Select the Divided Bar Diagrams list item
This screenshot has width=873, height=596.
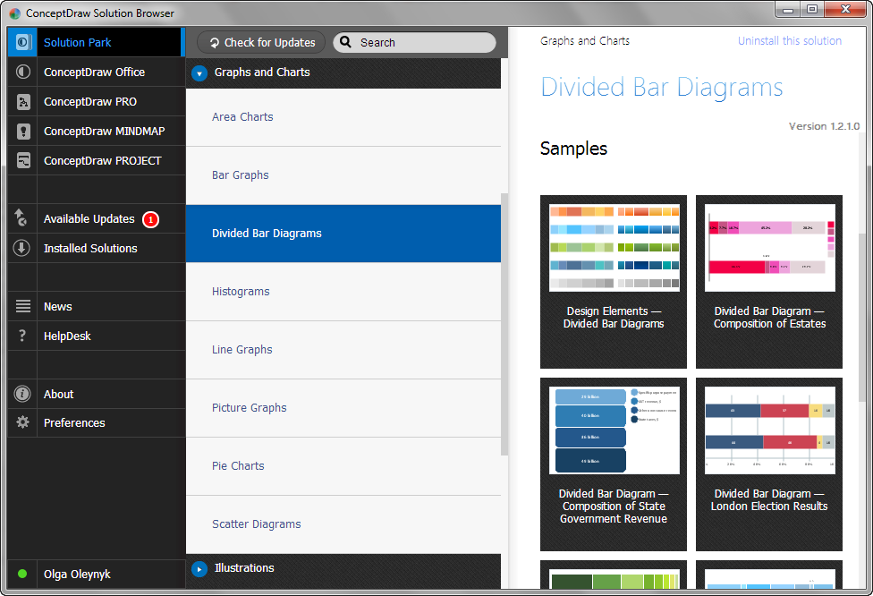point(343,234)
